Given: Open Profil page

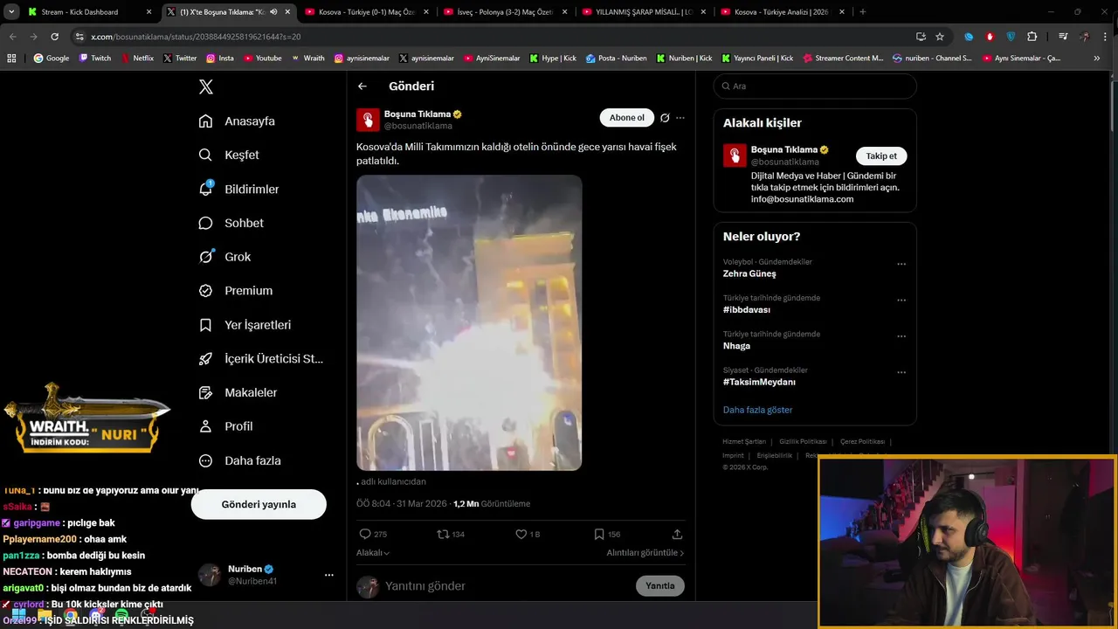Looking at the screenshot, I should (225, 426).
